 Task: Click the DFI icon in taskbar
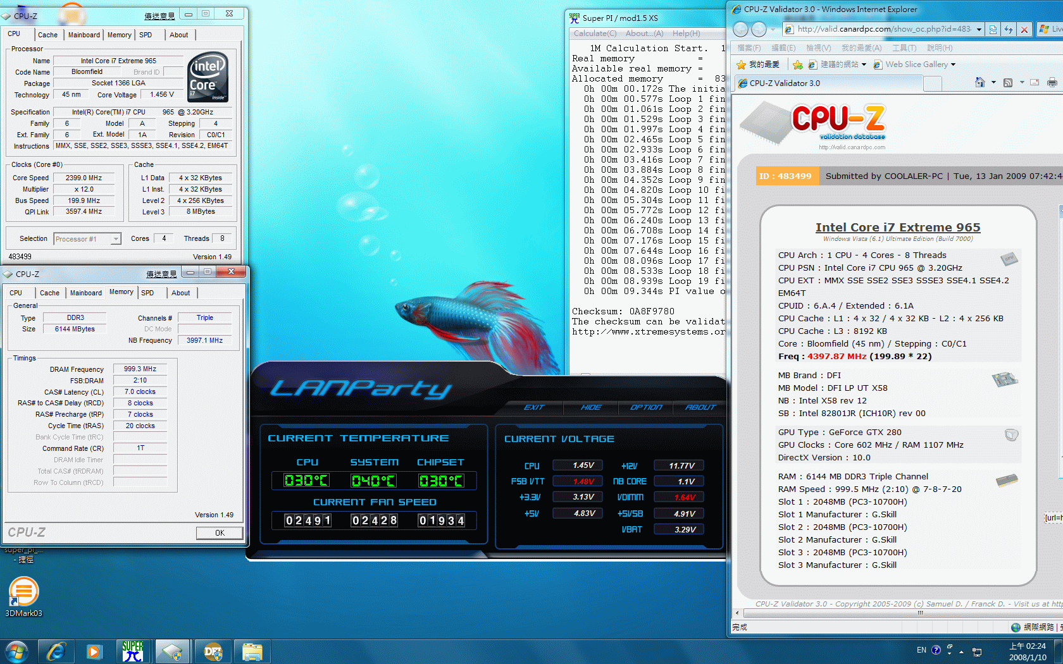tap(213, 651)
